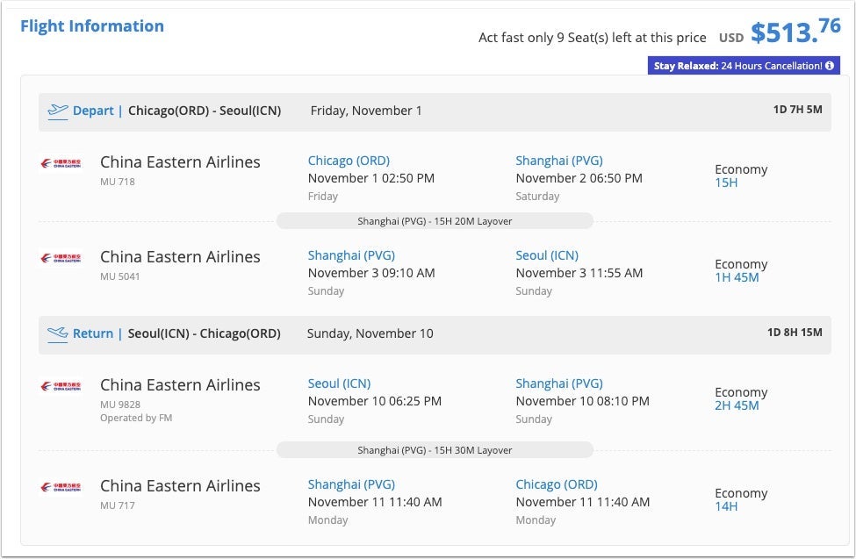Open Shanghai (PVG) arrival link on November 2
Viewport: 856px width, 559px height.
pos(559,161)
